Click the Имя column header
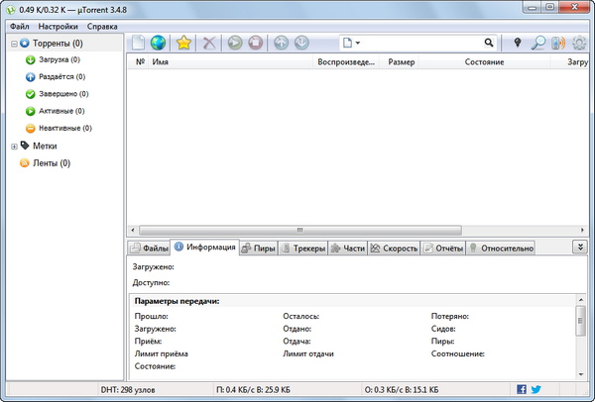The height and width of the screenshot is (402, 595). (159, 61)
